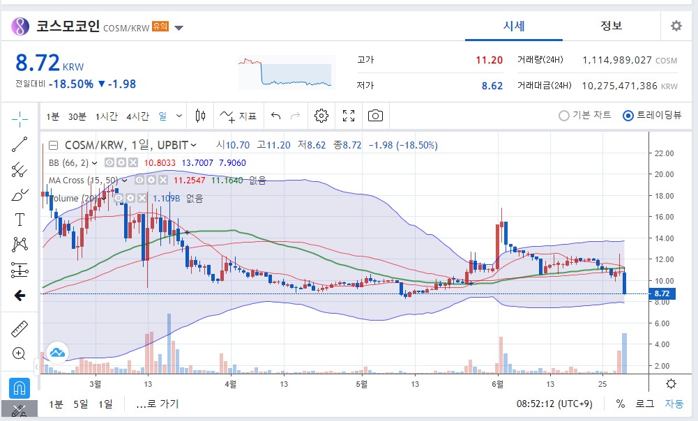Open candlestick chart style selector
Viewport: 698px width, 421px height.
point(201,116)
